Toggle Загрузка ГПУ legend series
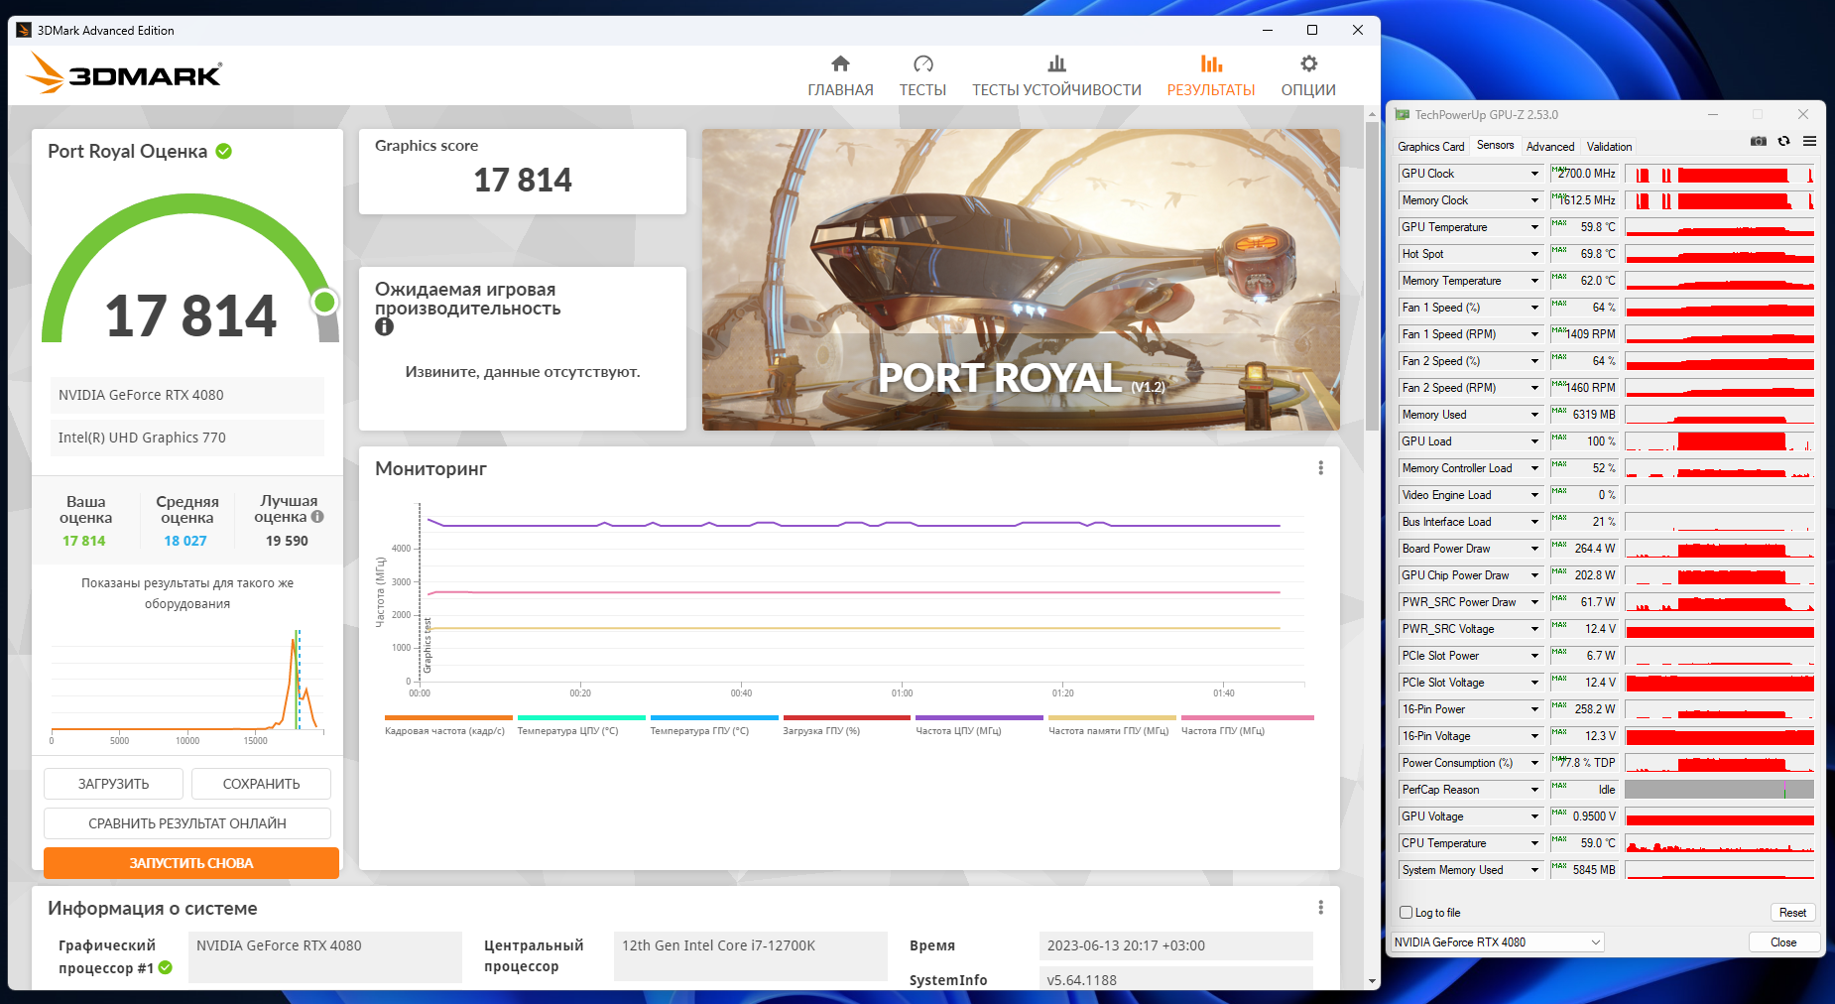Image resolution: width=1835 pixels, height=1004 pixels. tap(847, 724)
